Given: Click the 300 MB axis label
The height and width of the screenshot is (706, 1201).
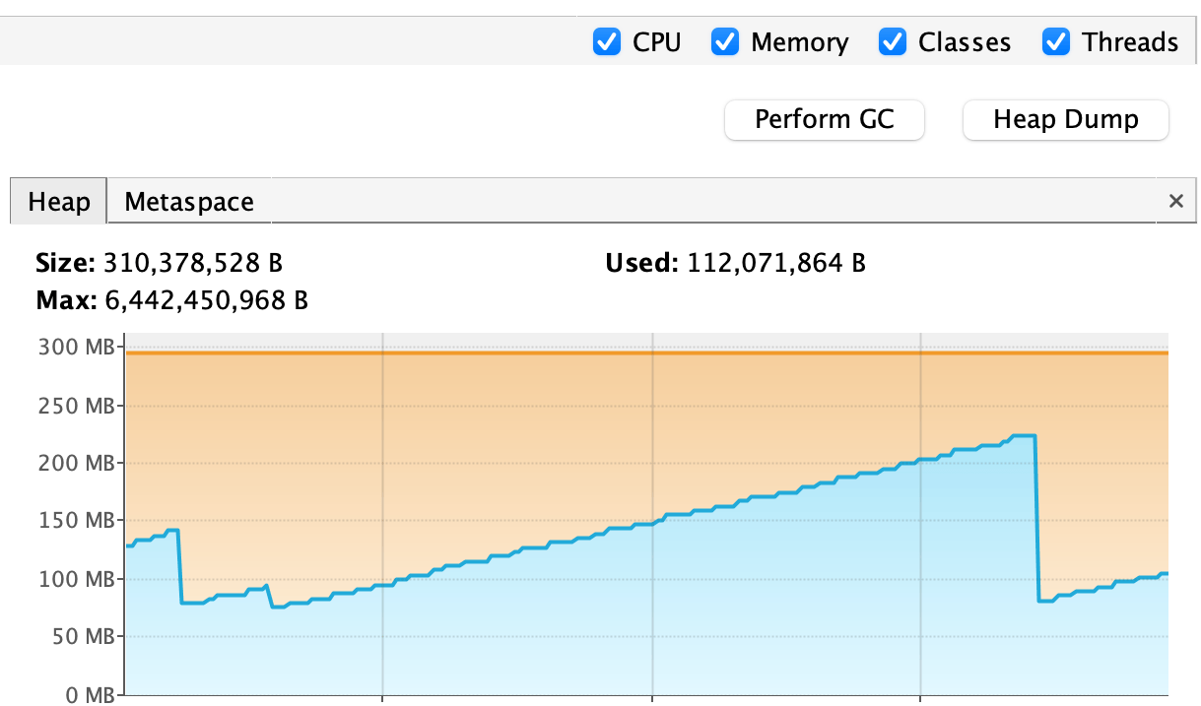Looking at the screenshot, I should pos(75,347).
